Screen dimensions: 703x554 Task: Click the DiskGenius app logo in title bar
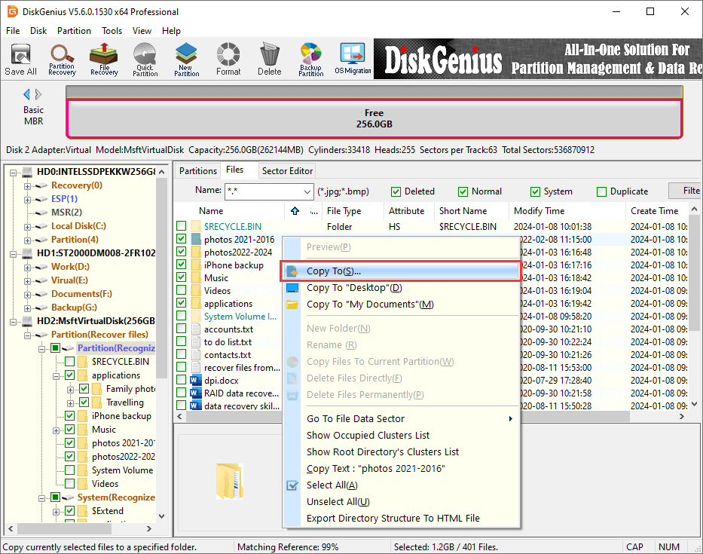click(13, 11)
